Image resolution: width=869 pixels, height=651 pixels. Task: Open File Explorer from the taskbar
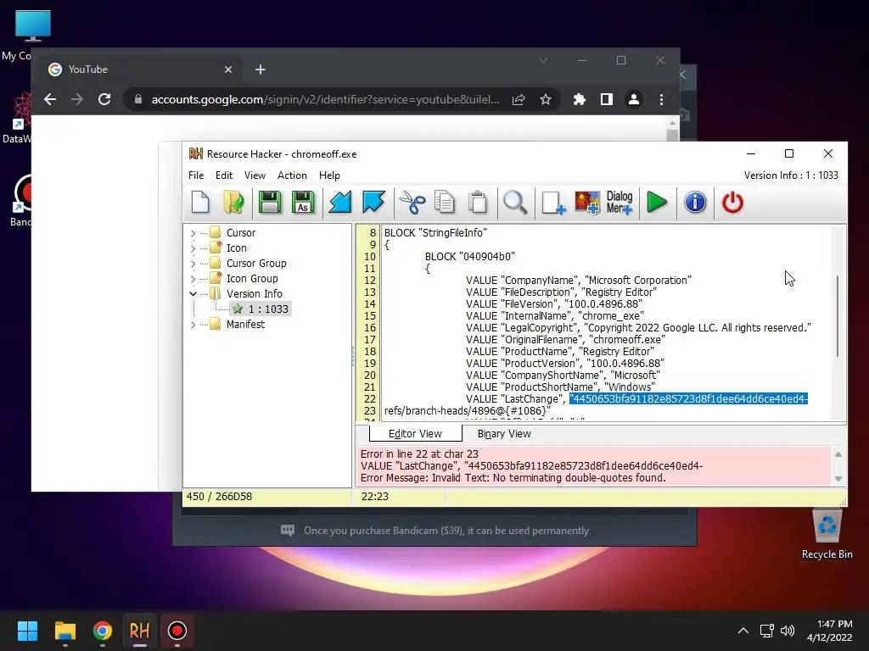[64, 631]
